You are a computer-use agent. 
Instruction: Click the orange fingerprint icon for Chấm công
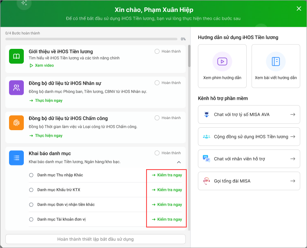point(16,123)
